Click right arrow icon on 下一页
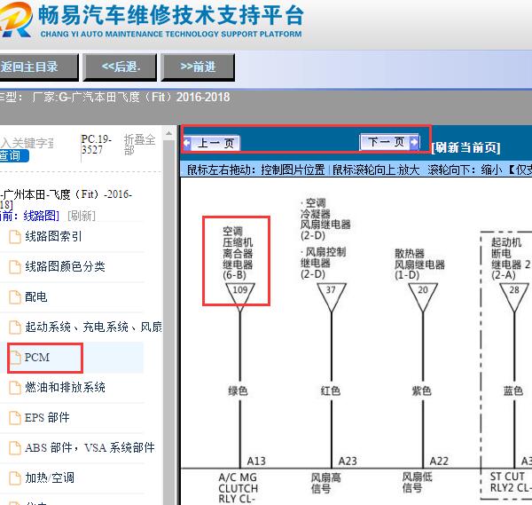The image size is (532, 505). click(414, 142)
